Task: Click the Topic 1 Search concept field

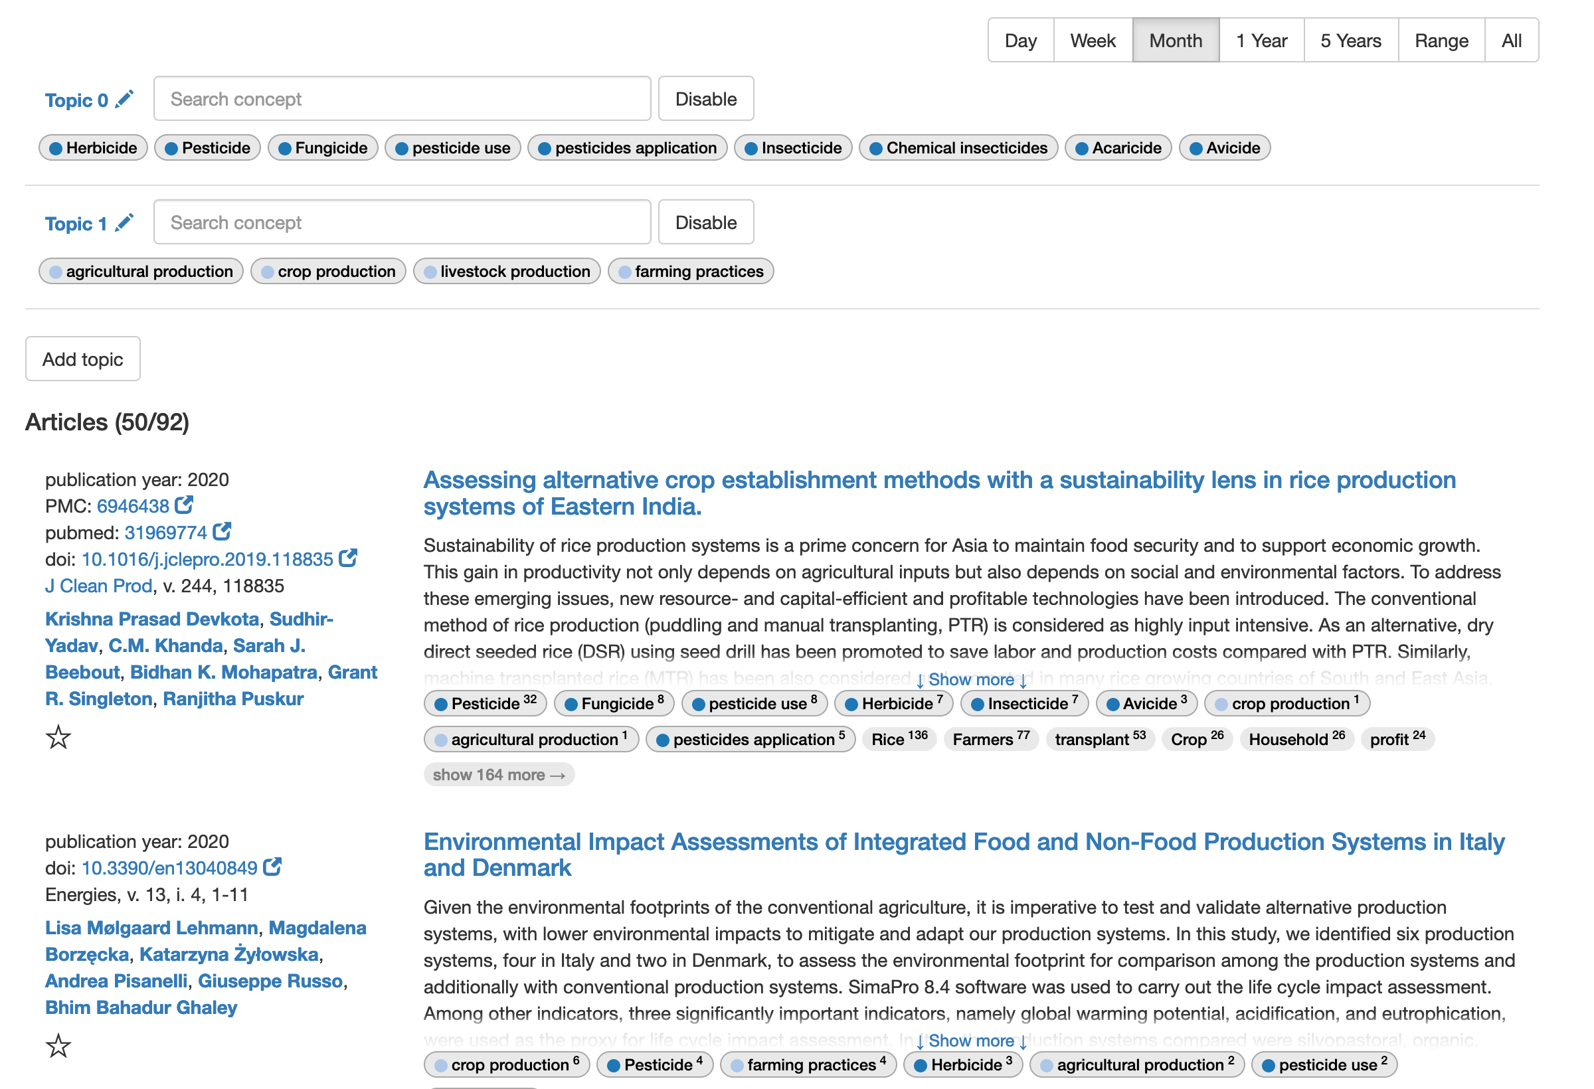Action: point(402,222)
